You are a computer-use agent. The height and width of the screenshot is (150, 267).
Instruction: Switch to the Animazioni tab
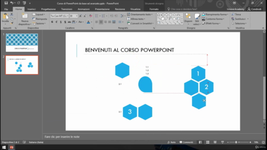coord(83,9)
